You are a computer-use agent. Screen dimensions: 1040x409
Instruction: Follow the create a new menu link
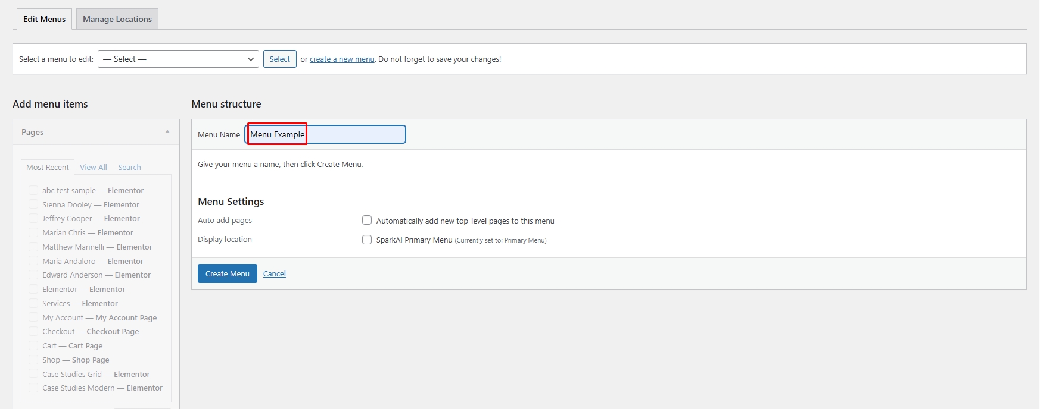342,59
